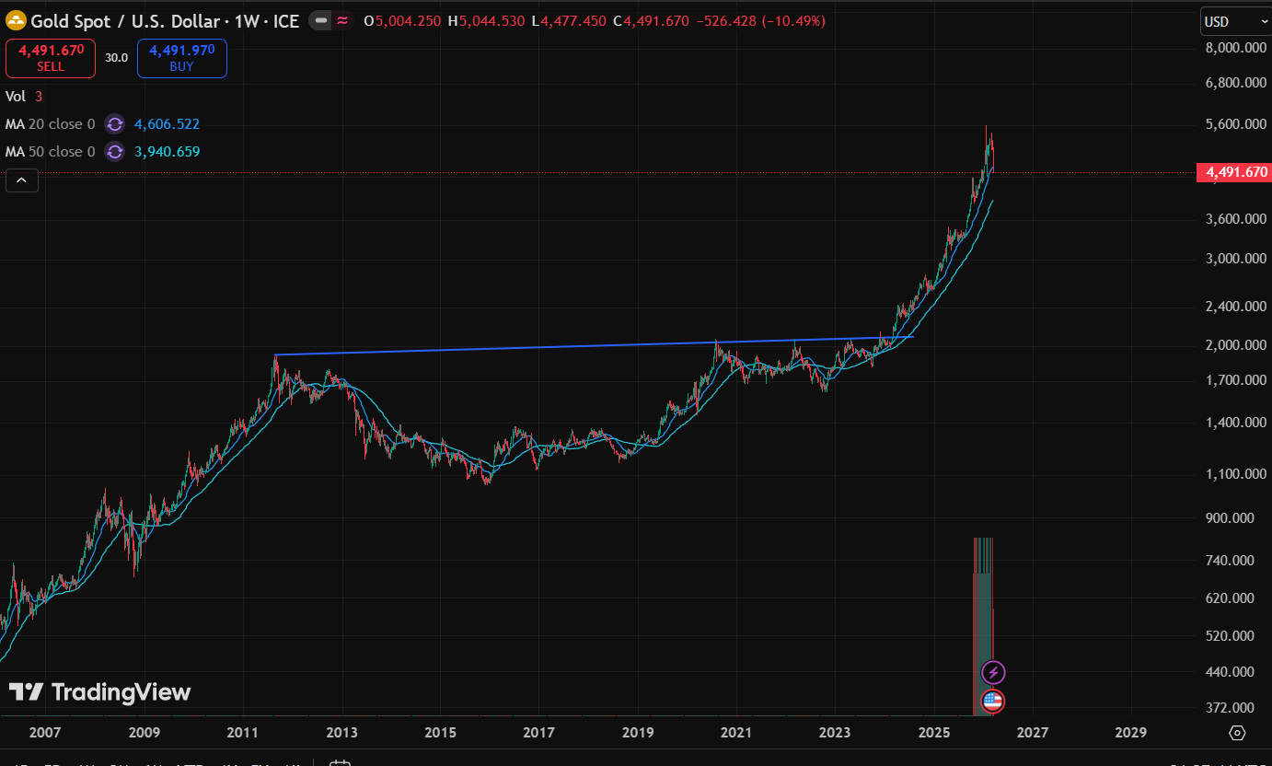Image resolution: width=1272 pixels, height=766 pixels.
Task: Click the TradingView logo
Action: tap(99, 692)
